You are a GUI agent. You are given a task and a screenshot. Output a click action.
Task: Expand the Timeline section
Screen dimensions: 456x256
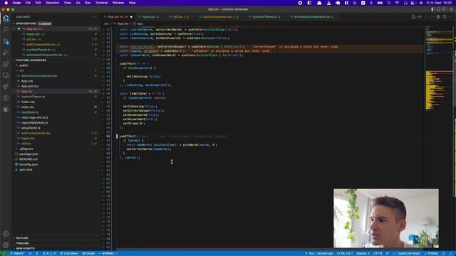pos(22,243)
